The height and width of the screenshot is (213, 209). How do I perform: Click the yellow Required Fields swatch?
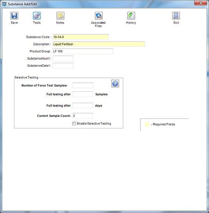click(x=147, y=124)
